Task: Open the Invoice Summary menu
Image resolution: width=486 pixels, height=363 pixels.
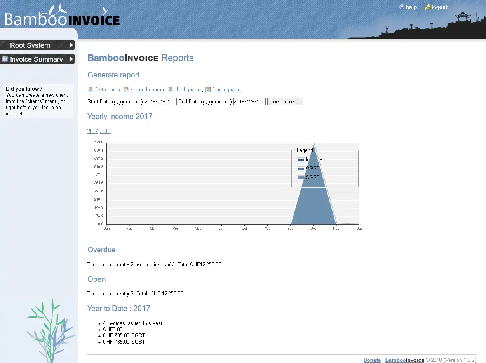Action: [x=38, y=59]
